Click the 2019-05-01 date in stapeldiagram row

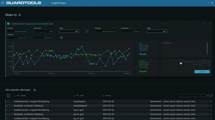pos(108,106)
